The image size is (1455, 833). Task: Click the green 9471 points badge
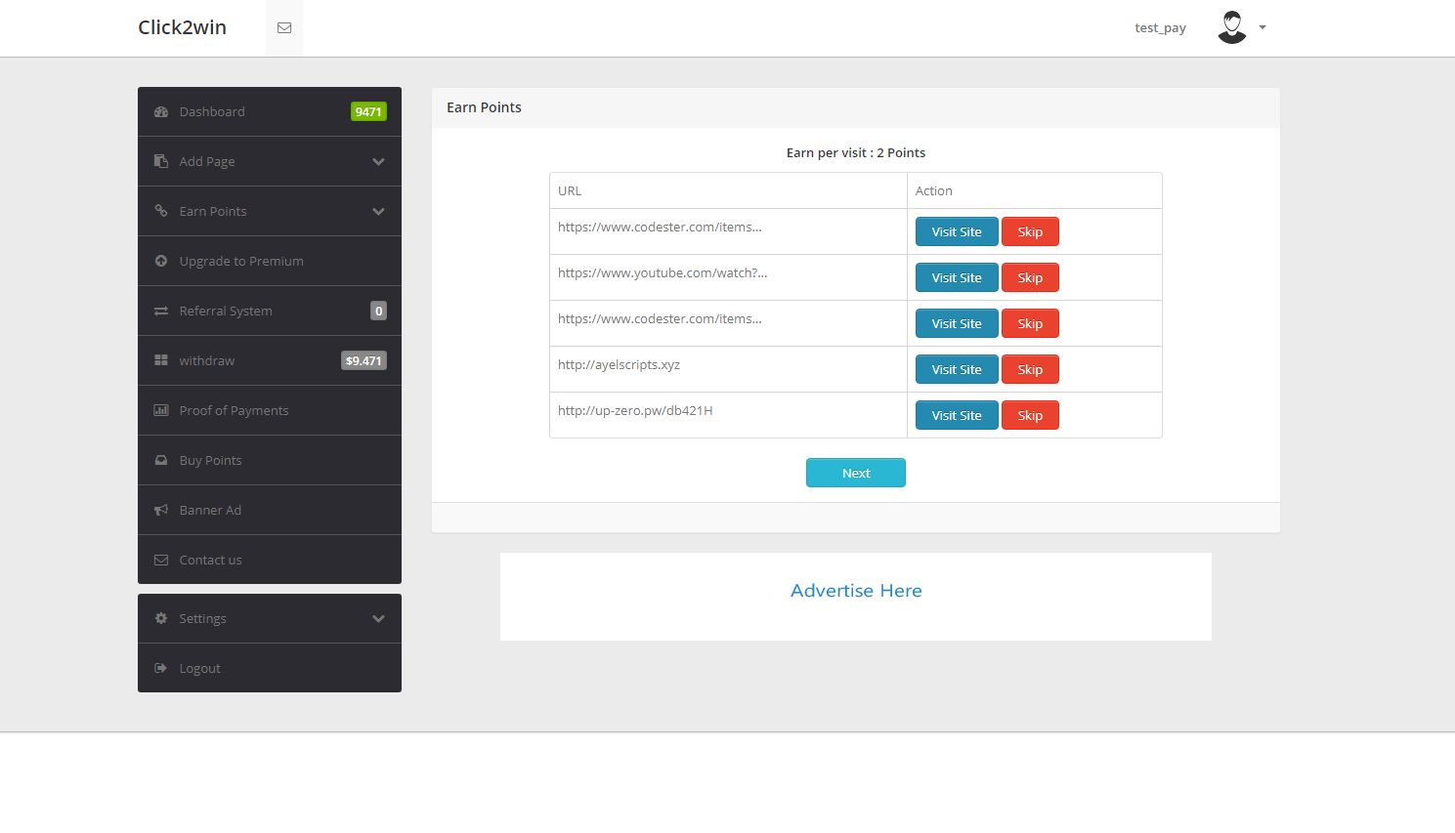tap(368, 112)
